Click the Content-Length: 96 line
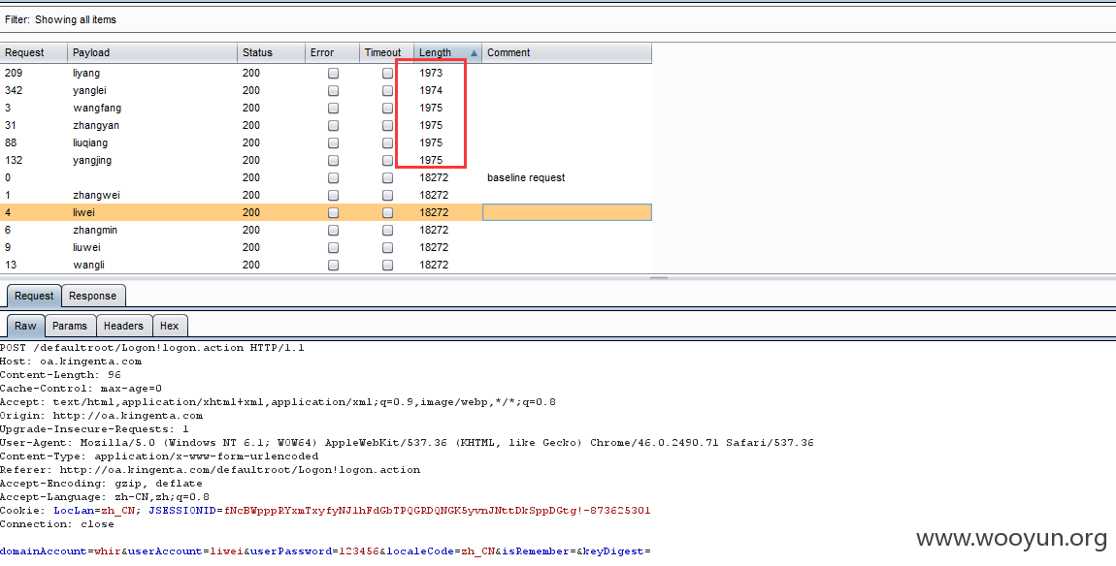Viewport: 1116px width, 566px height. [60, 375]
